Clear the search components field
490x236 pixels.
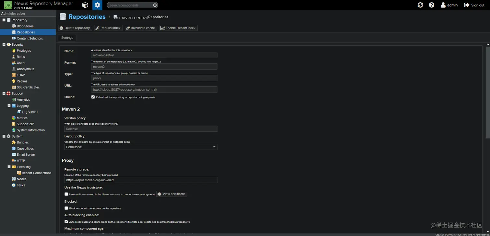(155, 5)
